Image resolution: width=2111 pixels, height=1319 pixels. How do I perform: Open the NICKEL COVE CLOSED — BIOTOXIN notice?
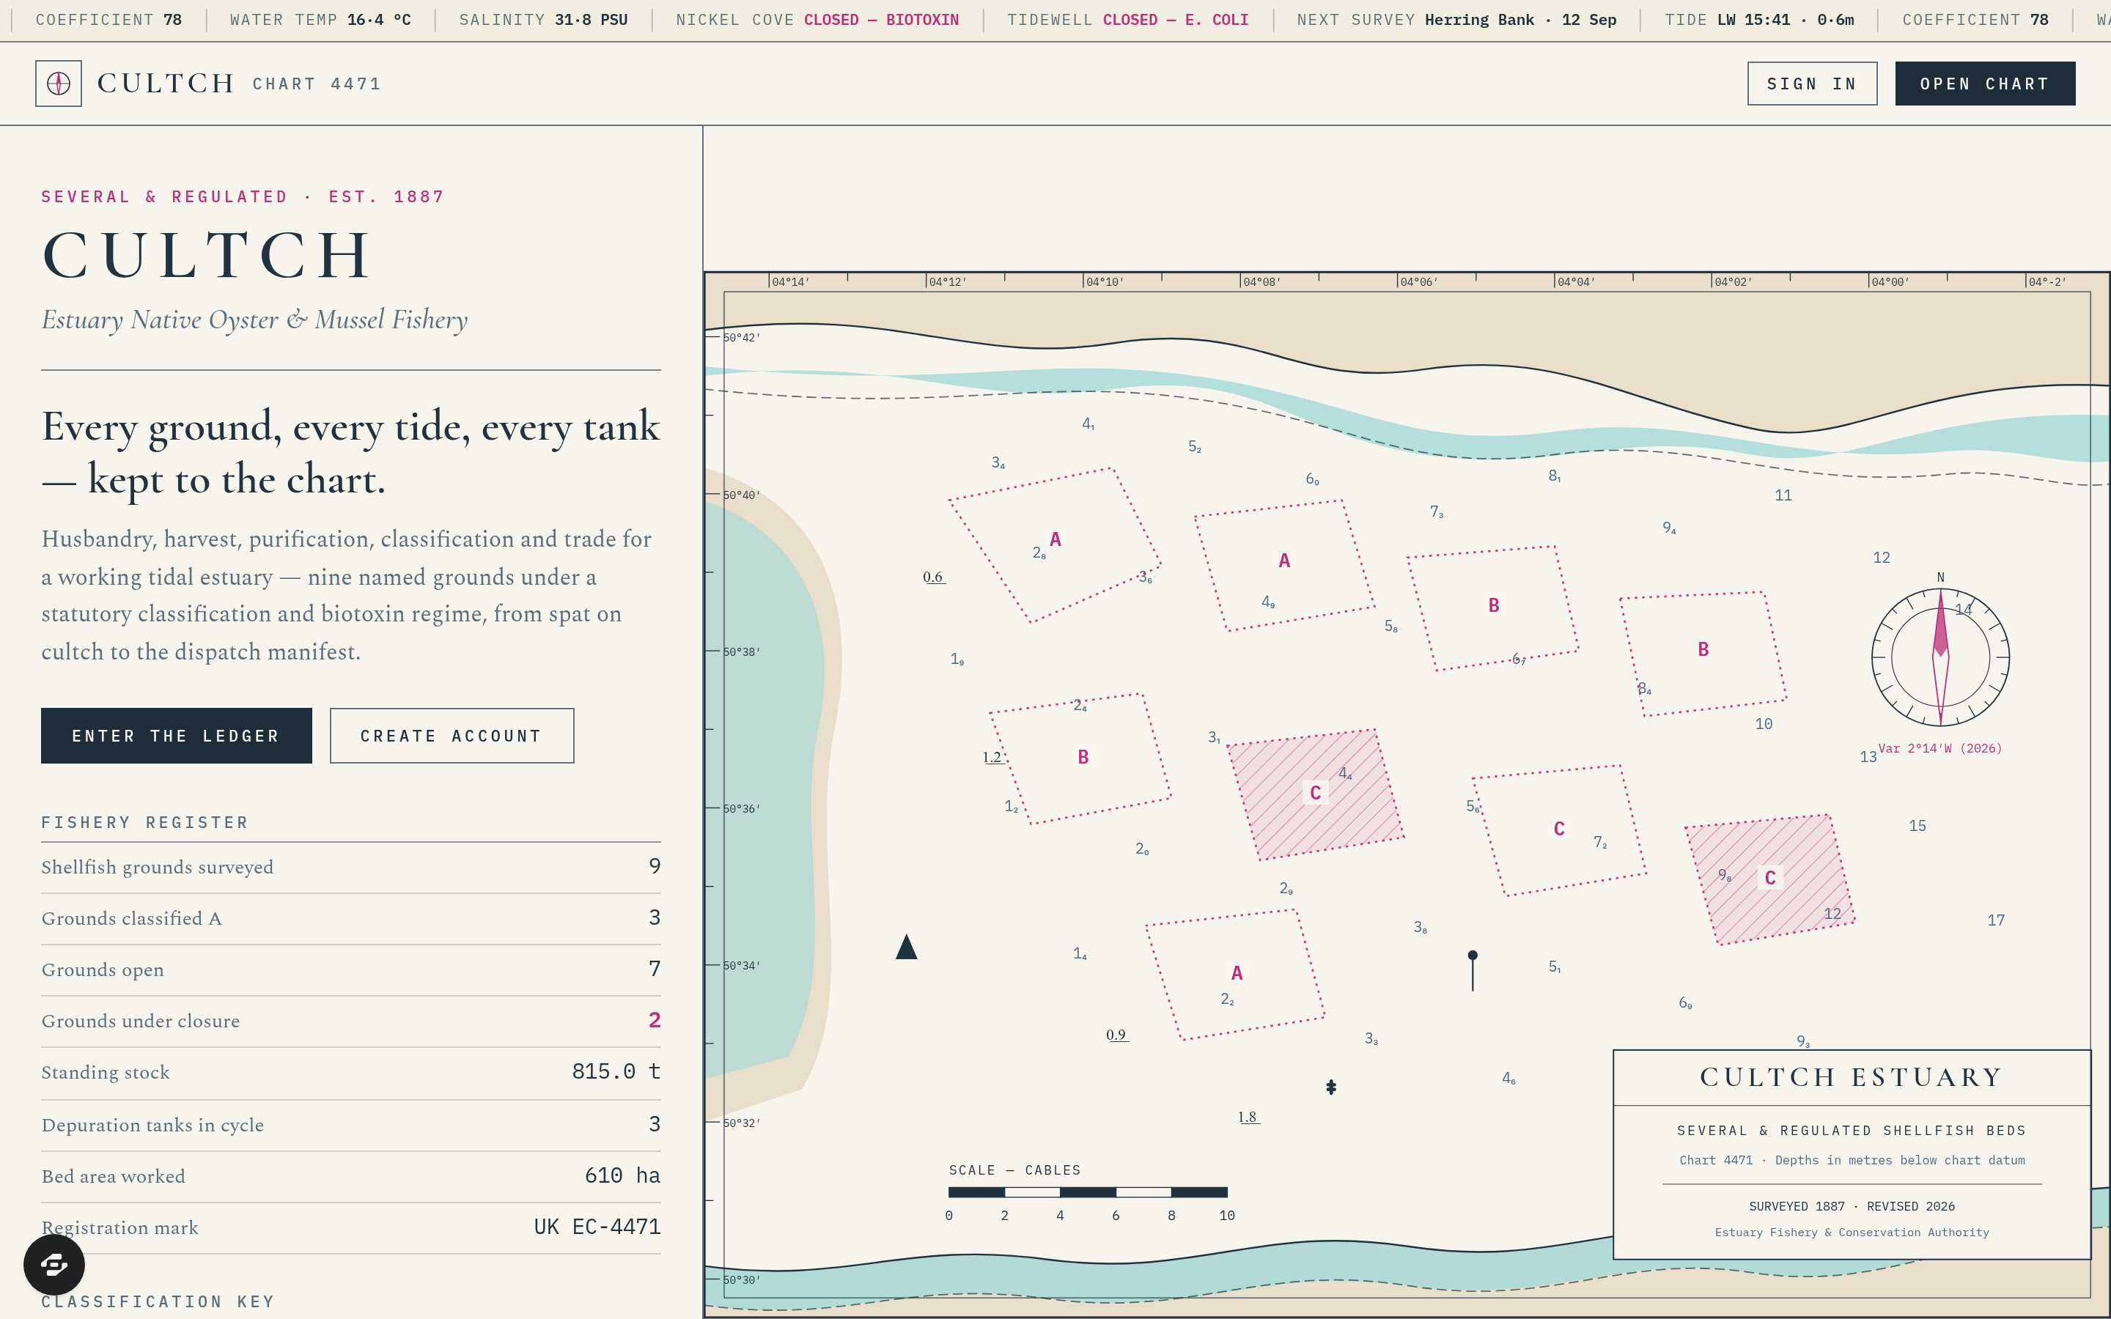click(817, 19)
